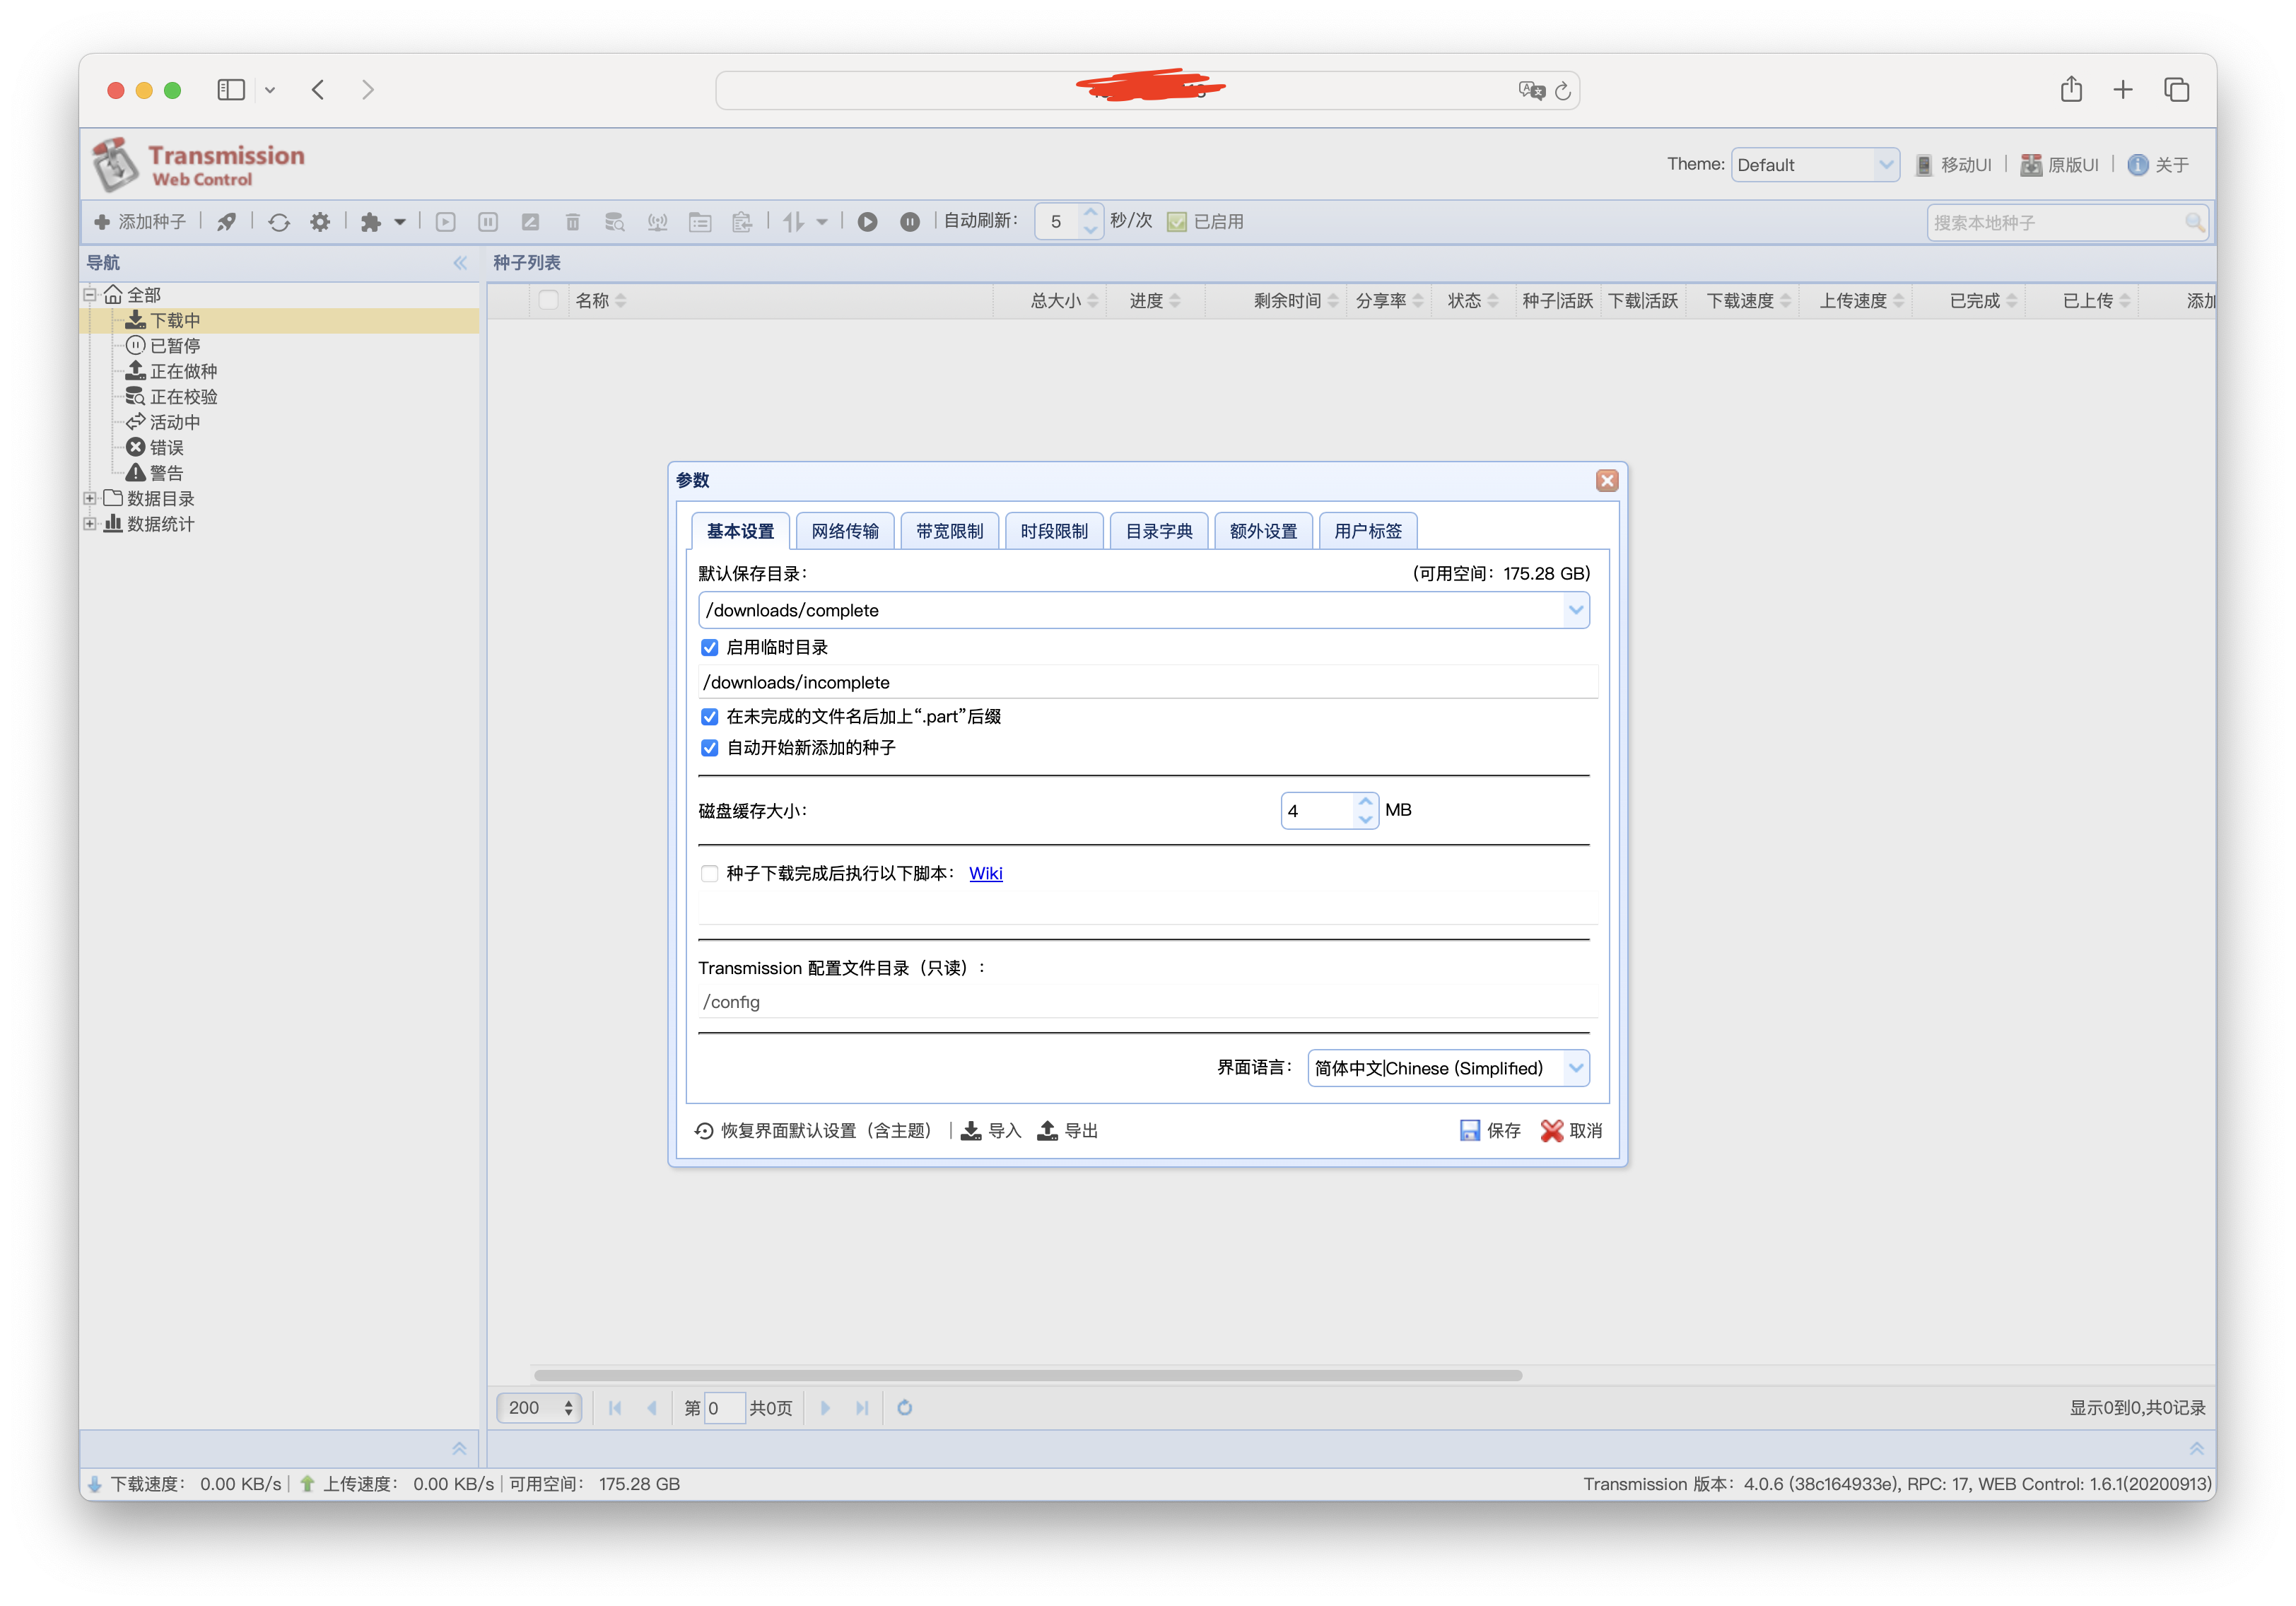Toggle the select-all checkbox in torrent list header

point(548,300)
